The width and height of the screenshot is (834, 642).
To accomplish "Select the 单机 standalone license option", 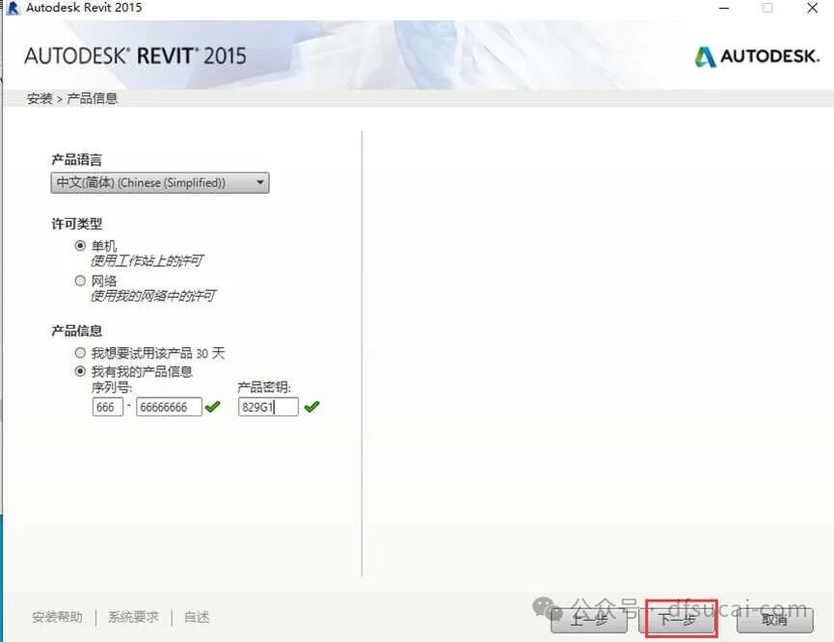I will 80,246.
